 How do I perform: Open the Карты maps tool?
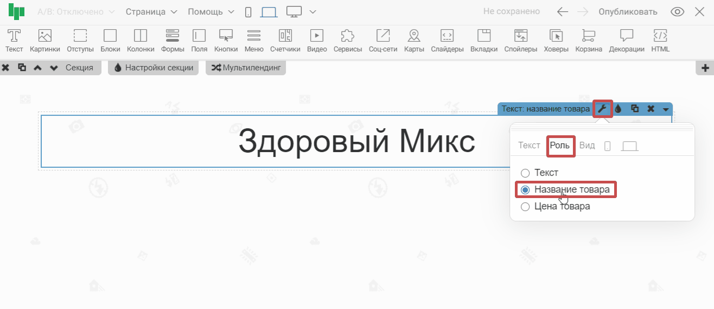coord(414,36)
